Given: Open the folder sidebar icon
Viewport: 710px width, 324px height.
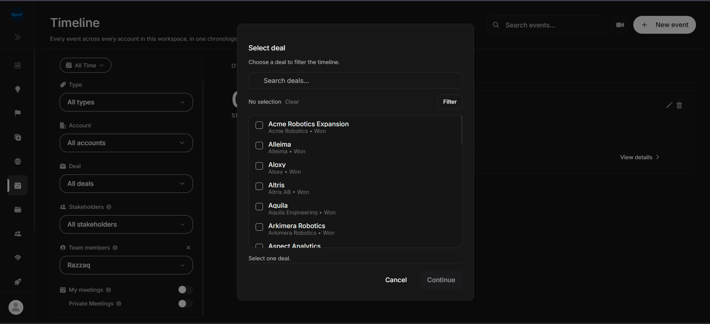Looking at the screenshot, I should click(17, 210).
